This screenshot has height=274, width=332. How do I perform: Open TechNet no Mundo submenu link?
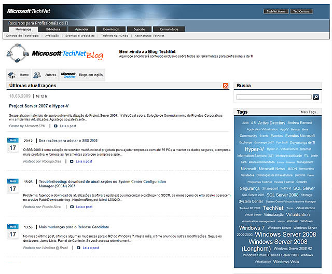pos(115,36)
